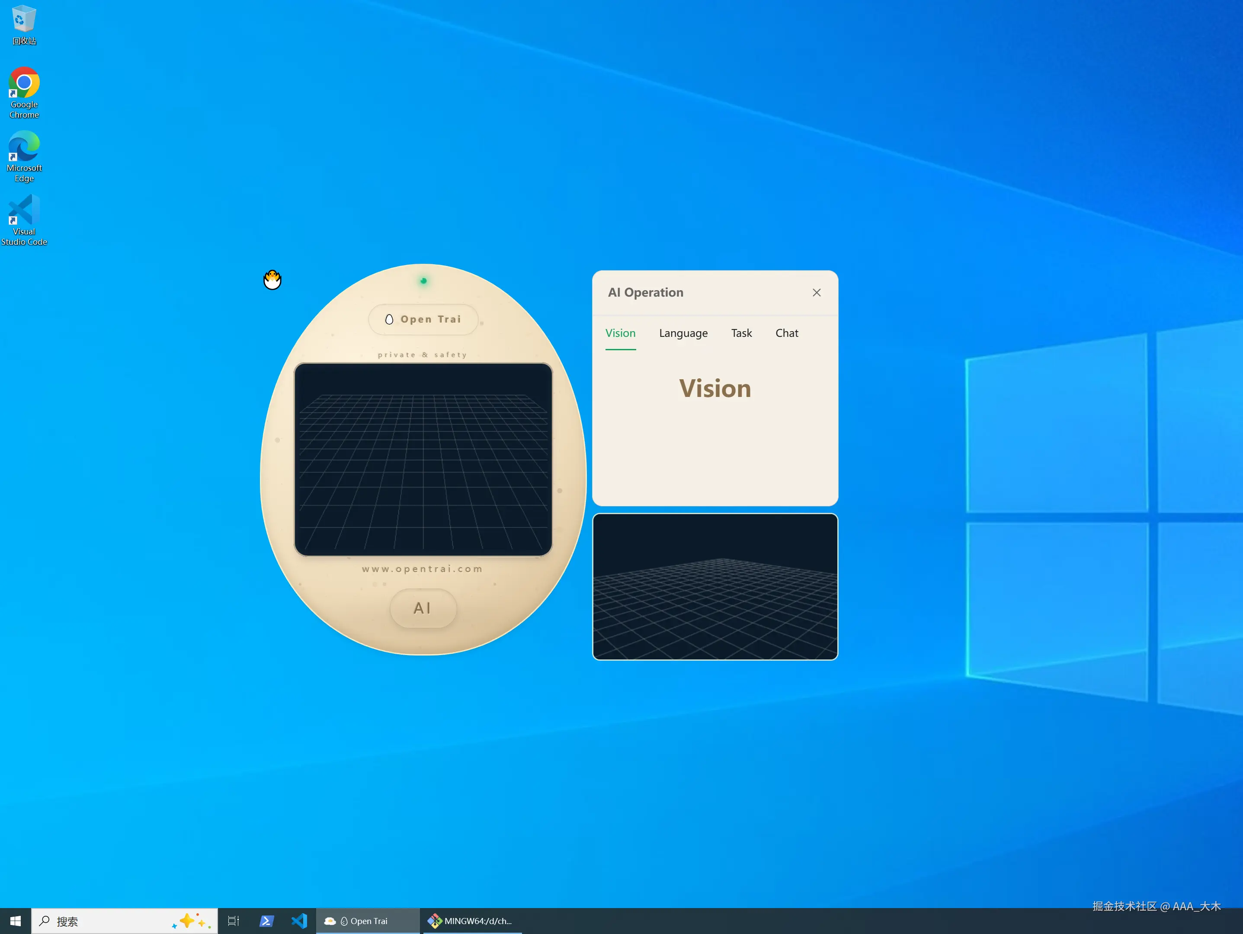Click the 3D grid preview thumbnail
This screenshot has height=934, width=1243.
pos(715,586)
